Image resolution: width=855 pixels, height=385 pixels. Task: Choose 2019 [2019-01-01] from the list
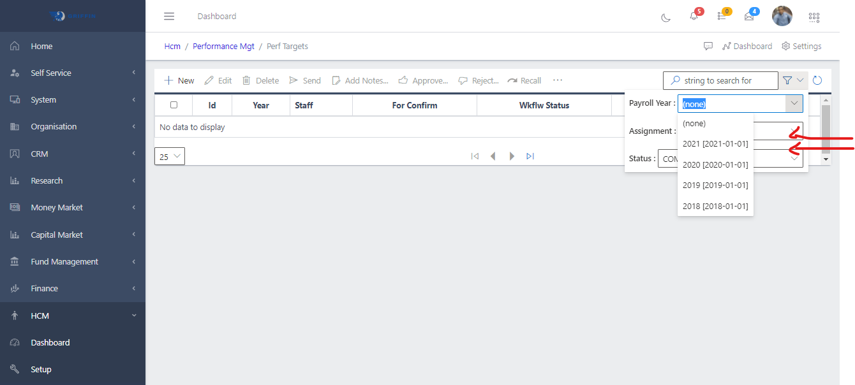[715, 185]
